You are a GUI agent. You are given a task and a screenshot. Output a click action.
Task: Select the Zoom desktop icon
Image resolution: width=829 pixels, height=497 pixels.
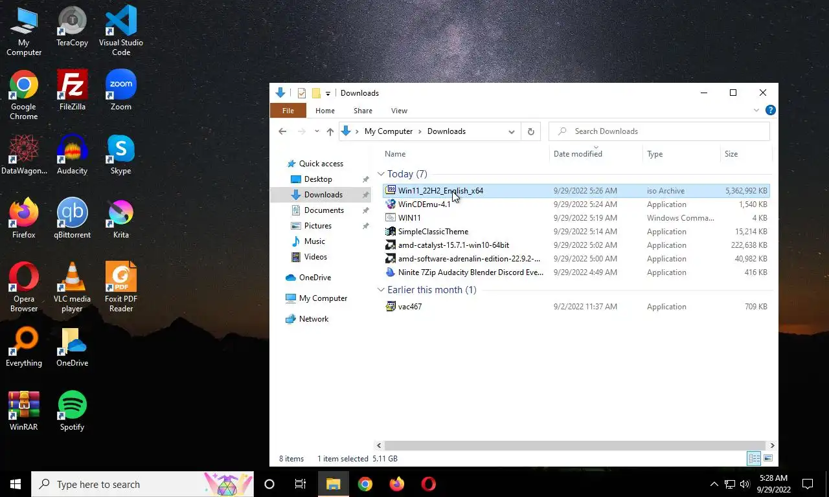click(121, 91)
